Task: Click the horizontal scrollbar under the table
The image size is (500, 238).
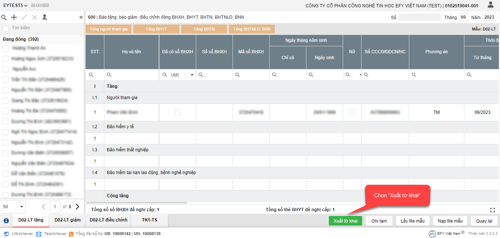Action: (137, 203)
